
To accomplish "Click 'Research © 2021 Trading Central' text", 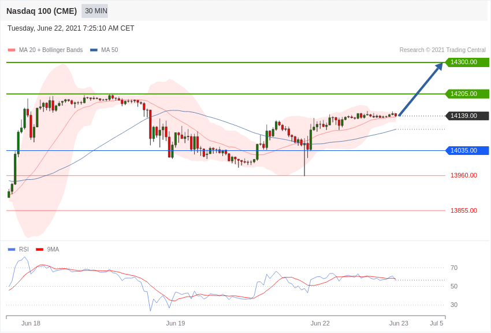I will coord(442,50).
